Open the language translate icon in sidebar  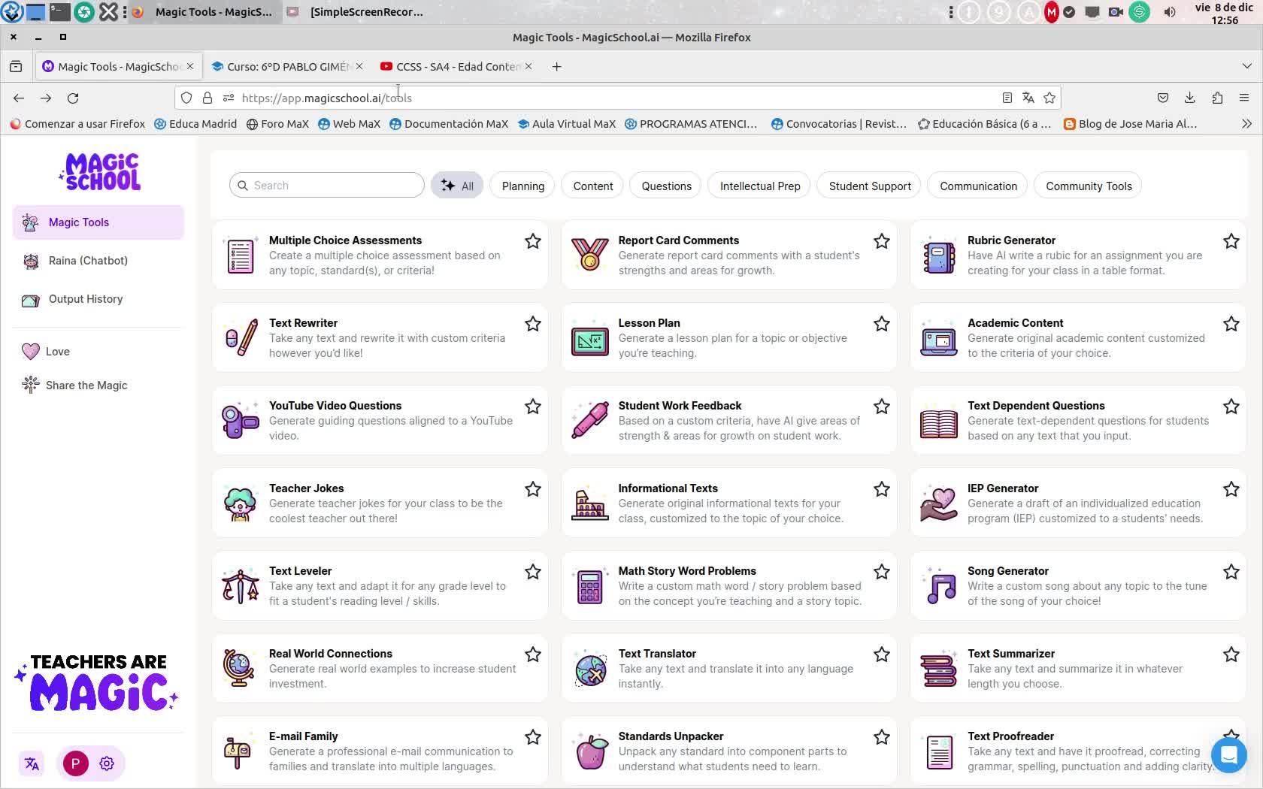[x=32, y=763]
